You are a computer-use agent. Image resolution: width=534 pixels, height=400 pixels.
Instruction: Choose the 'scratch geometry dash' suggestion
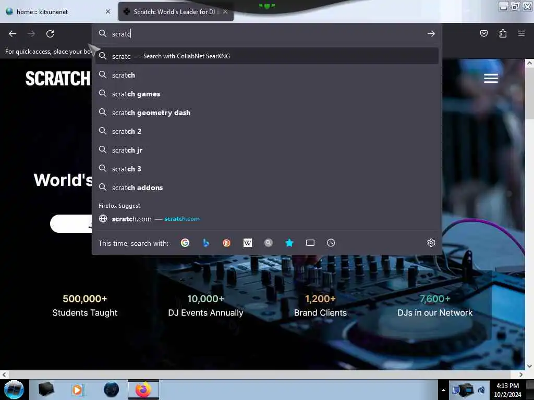pos(267,113)
